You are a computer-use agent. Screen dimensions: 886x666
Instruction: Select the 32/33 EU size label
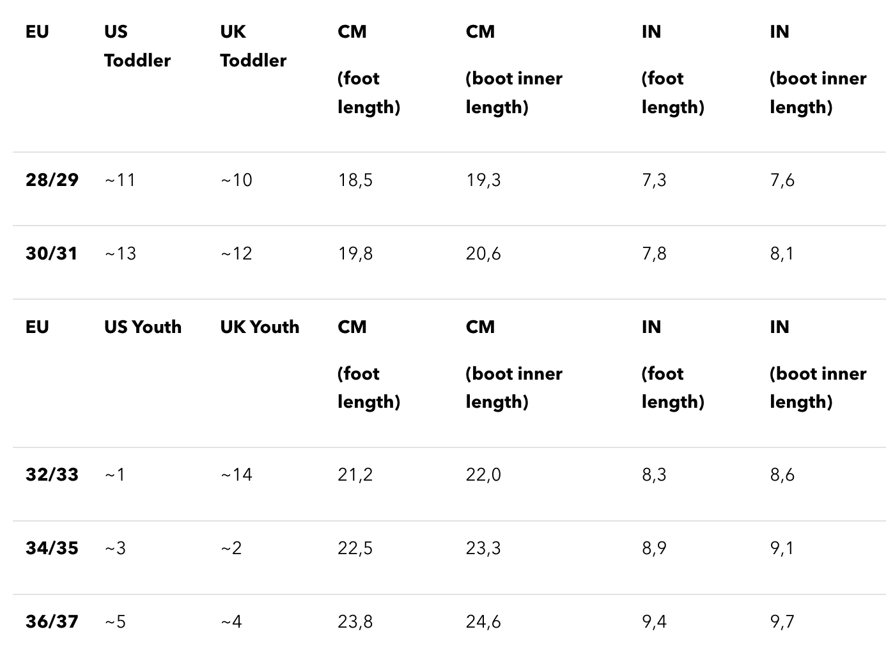pyautogui.click(x=52, y=474)
